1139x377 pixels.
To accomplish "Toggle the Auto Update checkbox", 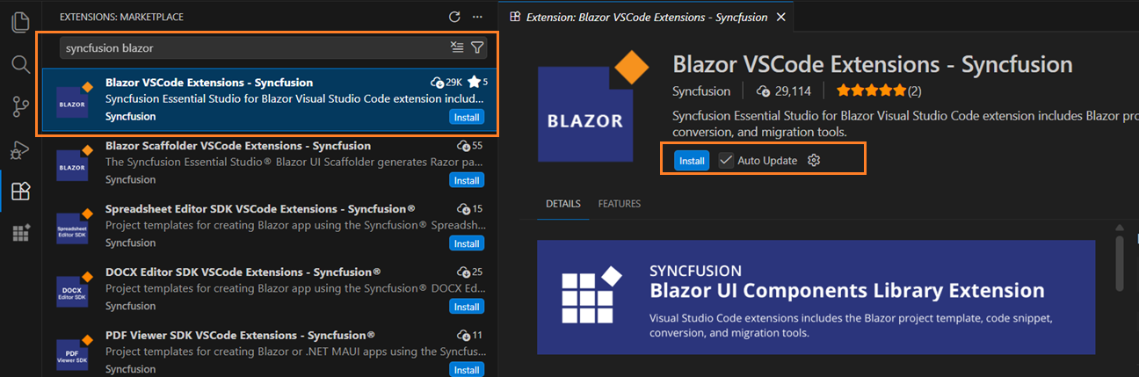I will tap(726, 161).
